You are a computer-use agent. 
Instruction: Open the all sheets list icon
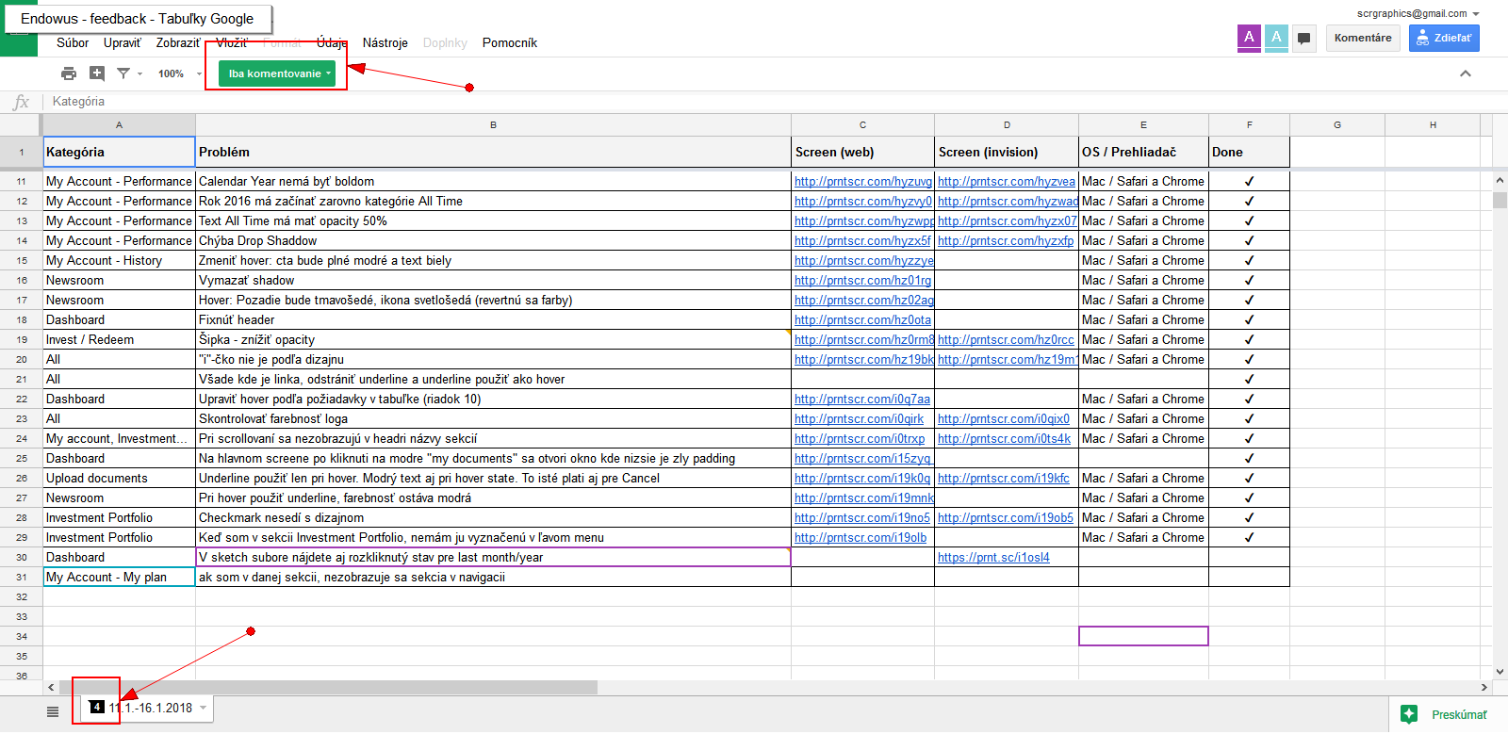tap(53, 711)
